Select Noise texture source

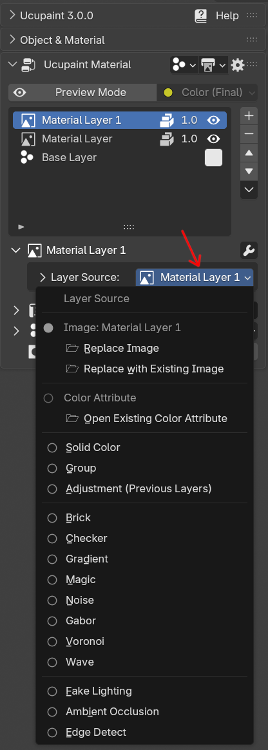(x=145, y=601)
